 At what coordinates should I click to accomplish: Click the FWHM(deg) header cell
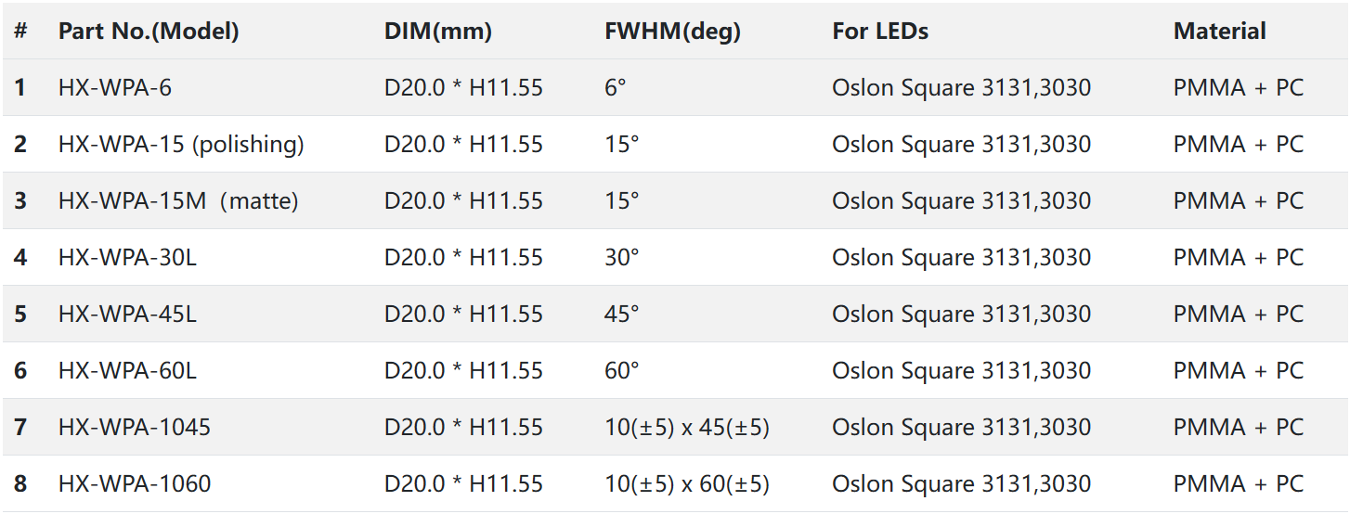(672, 32)
